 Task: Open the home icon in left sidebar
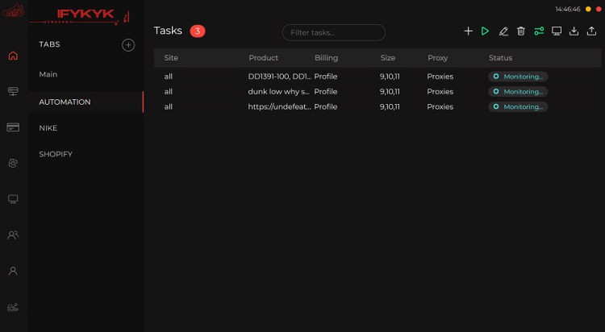(x=13, y=56)
